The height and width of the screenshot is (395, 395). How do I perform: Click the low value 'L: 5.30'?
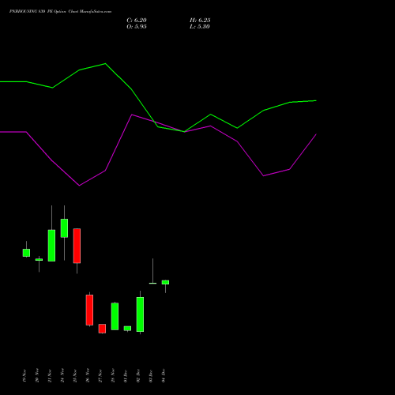pyautogui.click(x=200, y=27)
